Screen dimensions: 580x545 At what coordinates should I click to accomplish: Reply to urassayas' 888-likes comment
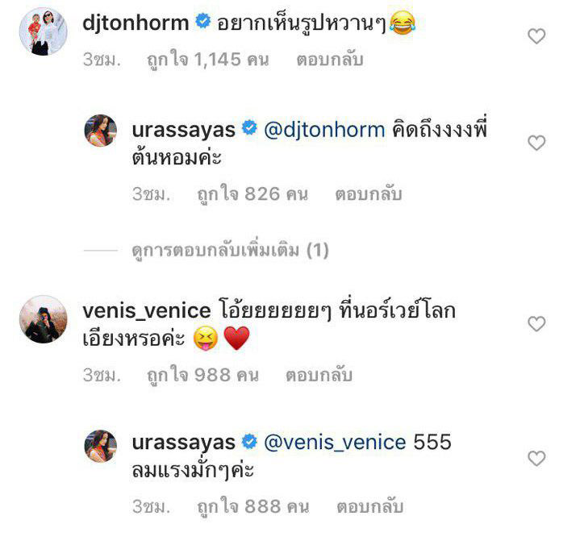[x=370, y=506]
